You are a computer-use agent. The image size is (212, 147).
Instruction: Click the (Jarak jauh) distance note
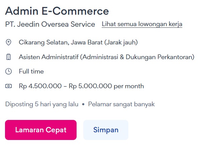(116, 42)
